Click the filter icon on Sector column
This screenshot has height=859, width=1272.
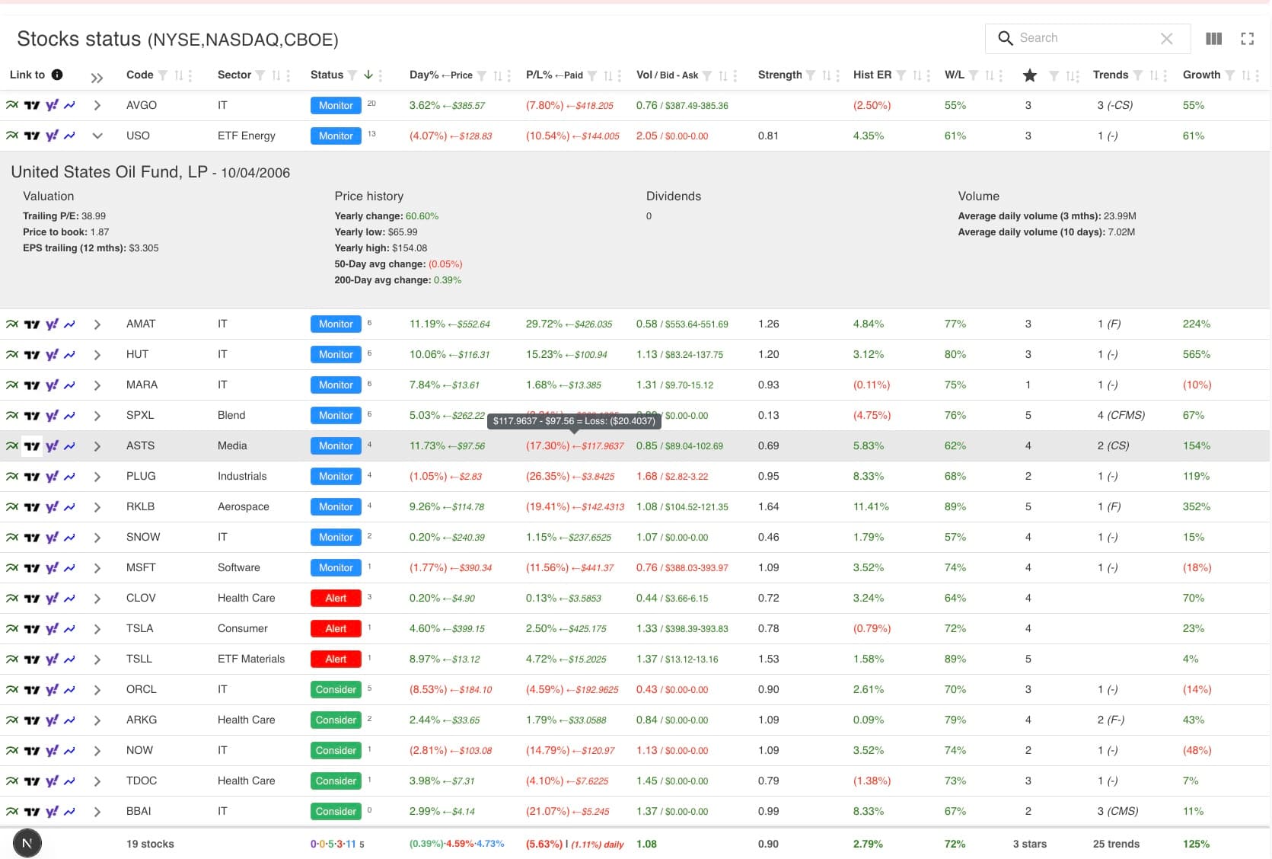260,75
